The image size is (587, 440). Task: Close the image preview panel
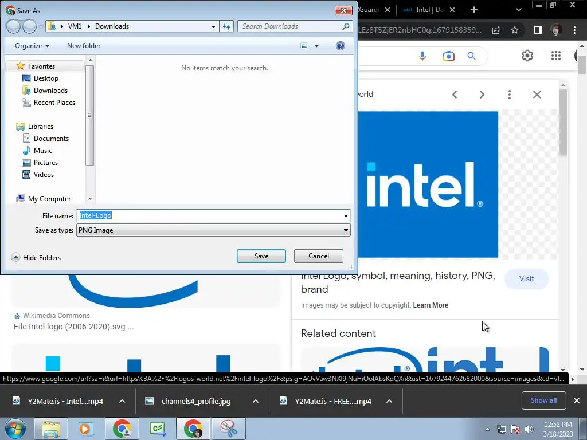pyautogui.click(x=537, y=95)
